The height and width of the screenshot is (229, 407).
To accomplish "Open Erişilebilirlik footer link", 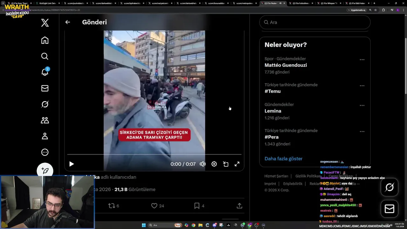I will tap(293, 184).
